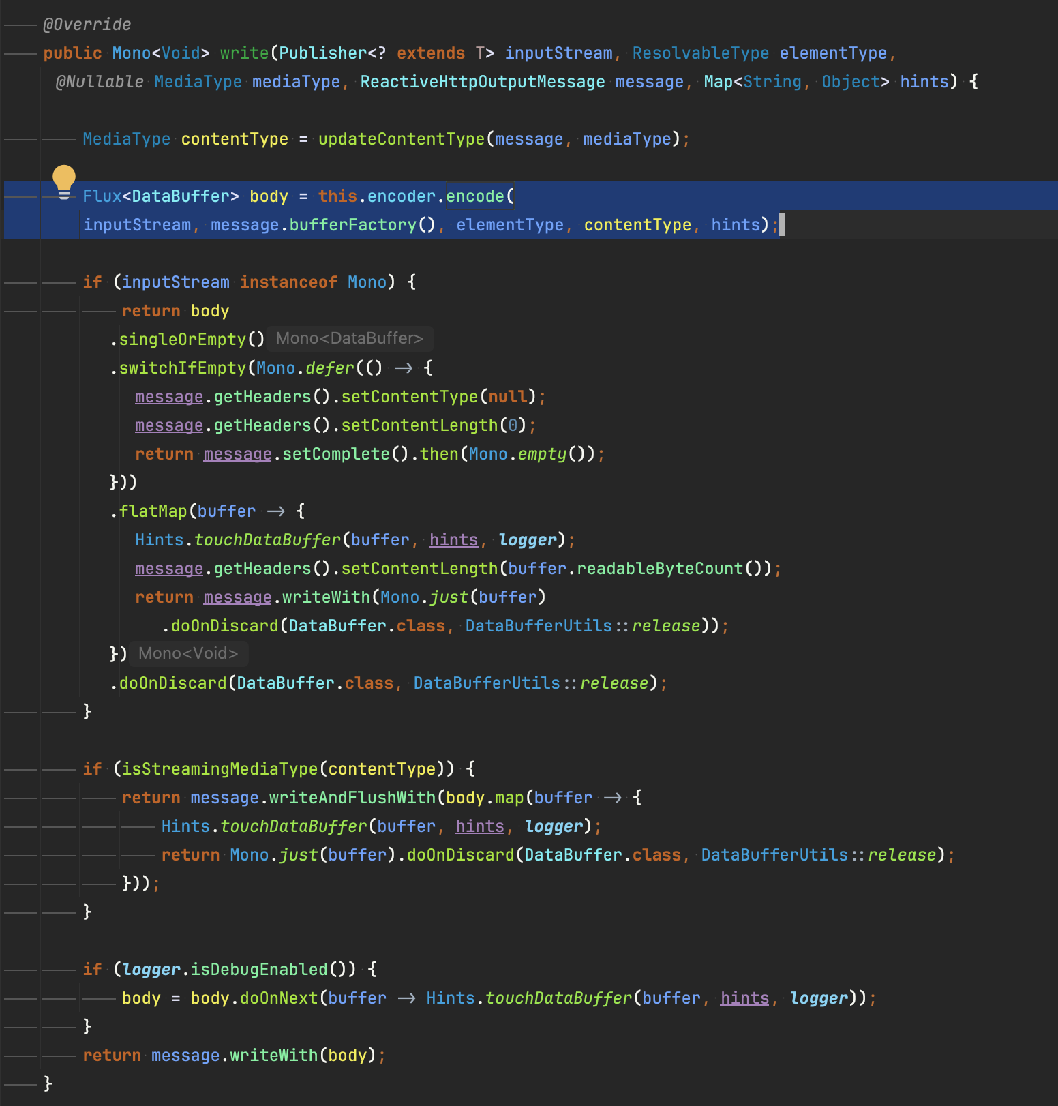Place cursor on the @Override annotation

tap(87, 25)
